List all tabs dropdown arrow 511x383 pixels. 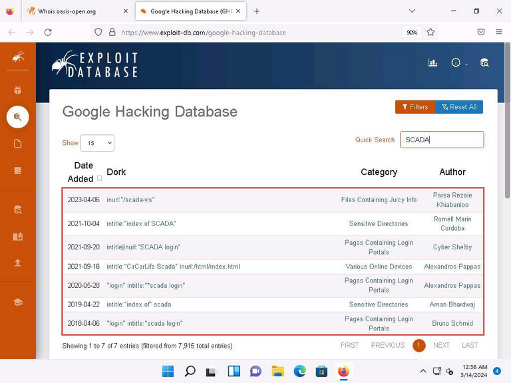(x=412, y=11)
